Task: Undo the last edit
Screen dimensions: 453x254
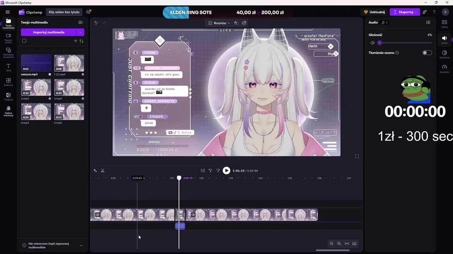Action: tap(96, 23)
